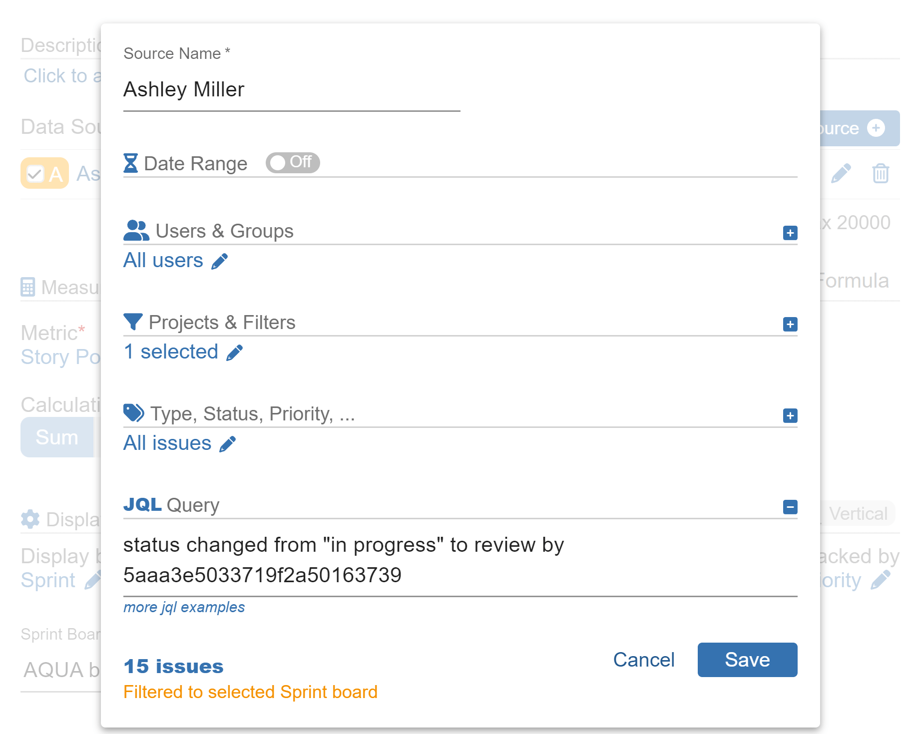Expand Projects & Filters with the plus button
This screenshot has width=919, height=734.
[x=790, y=324]
